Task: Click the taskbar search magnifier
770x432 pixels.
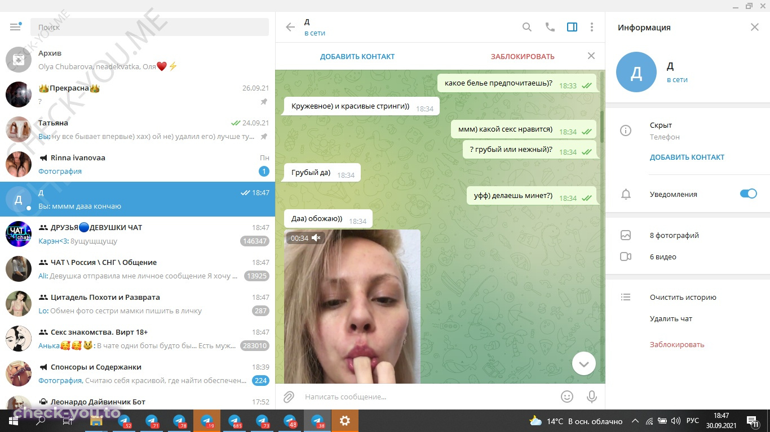Action: click(x=41, y=421)
